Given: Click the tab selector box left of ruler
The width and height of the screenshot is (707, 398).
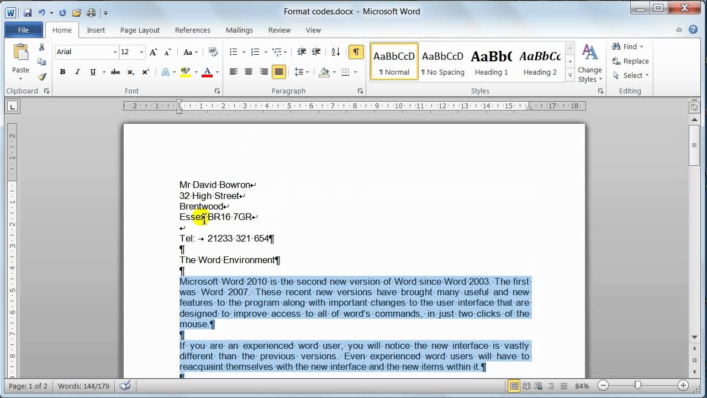Looking at the screenshot, I should pos(12,106).
